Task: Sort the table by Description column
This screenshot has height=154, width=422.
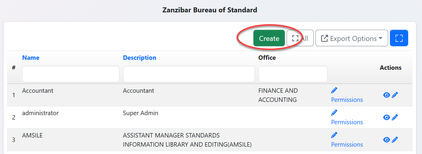Action: pos(139,58)
